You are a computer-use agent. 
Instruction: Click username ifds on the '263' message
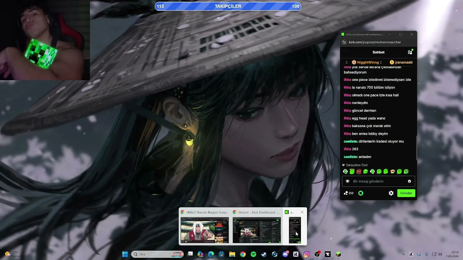(347, 149)
